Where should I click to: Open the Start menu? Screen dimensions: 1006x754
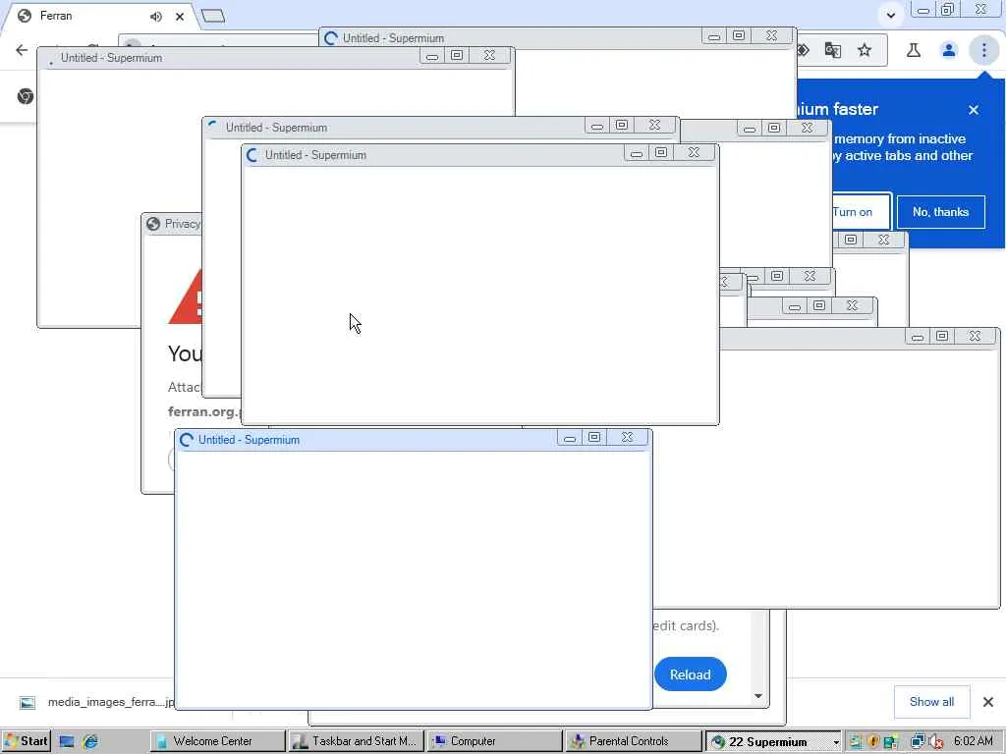tap(26, 741)
